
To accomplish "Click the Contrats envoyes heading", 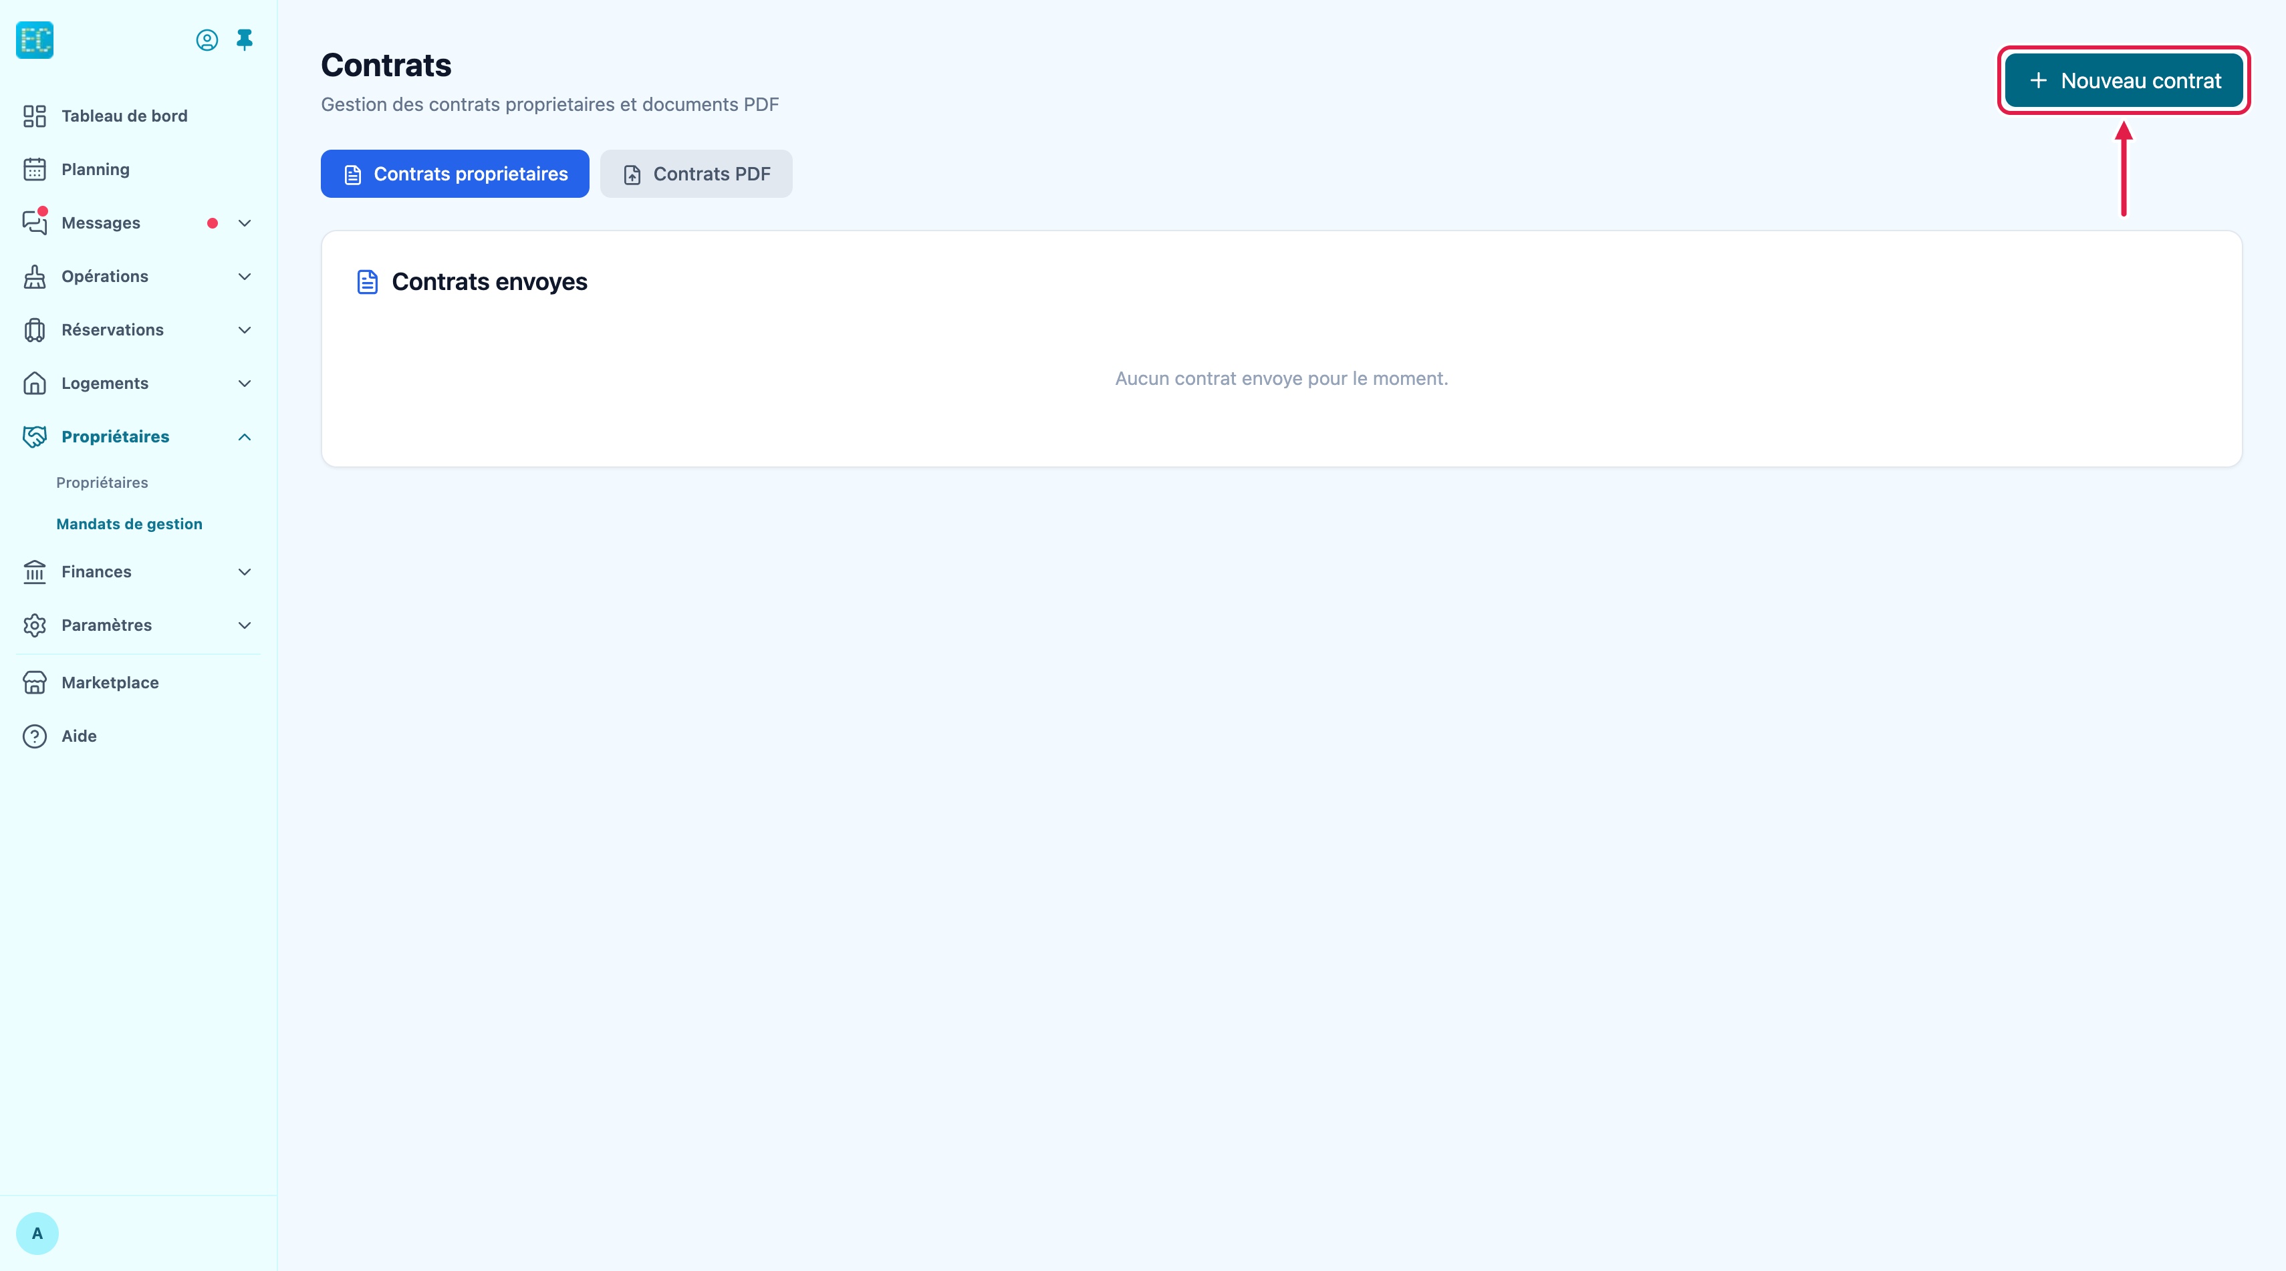I will (490, 282).
